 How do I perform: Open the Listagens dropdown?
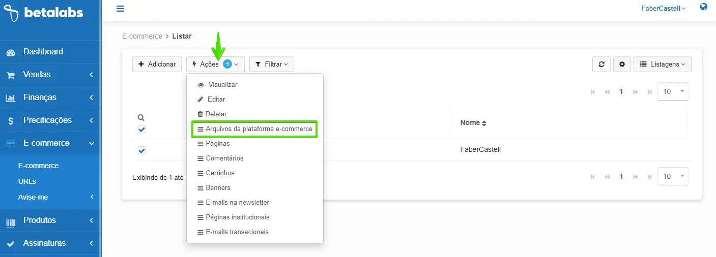663,65
